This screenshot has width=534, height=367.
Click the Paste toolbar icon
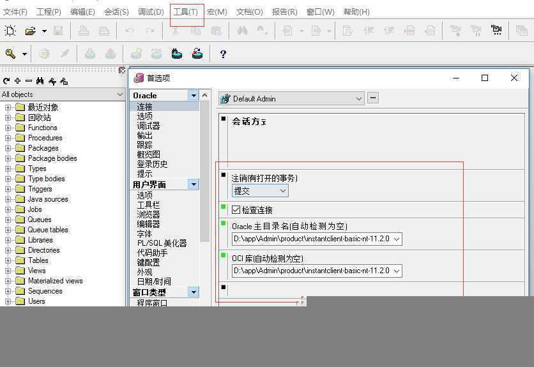pos(217,31)
